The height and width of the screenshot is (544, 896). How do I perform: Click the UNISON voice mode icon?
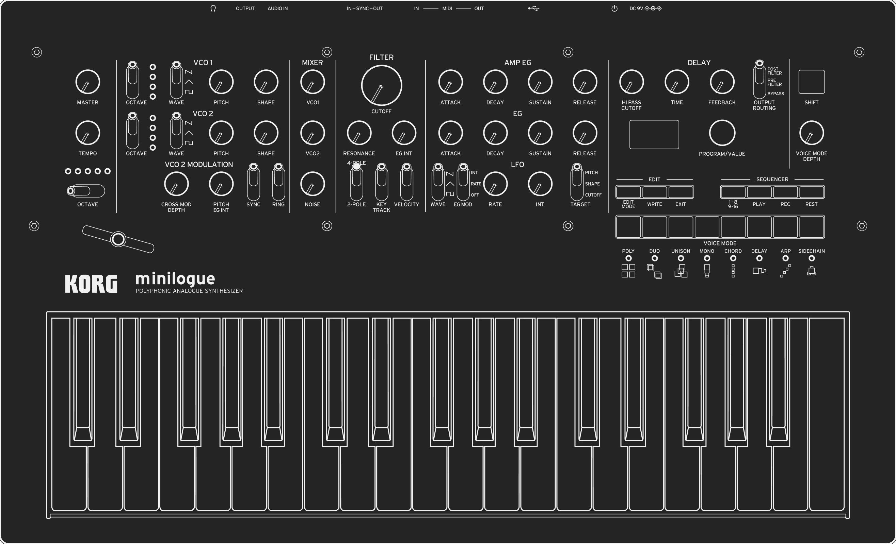681,271
